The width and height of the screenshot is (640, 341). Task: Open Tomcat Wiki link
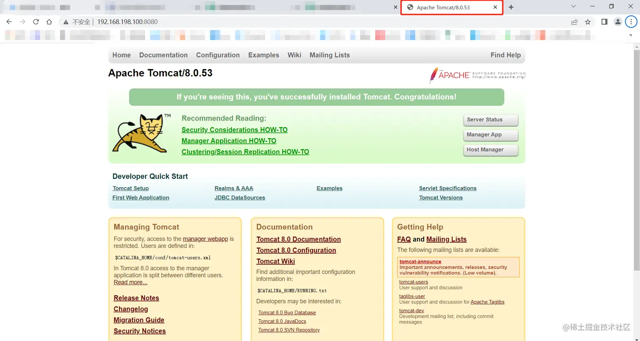click(276, 261)
